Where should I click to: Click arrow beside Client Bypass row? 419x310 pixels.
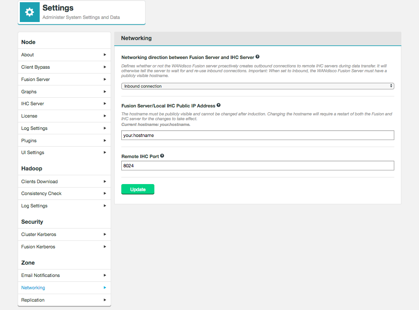click(x=105, y=67)
